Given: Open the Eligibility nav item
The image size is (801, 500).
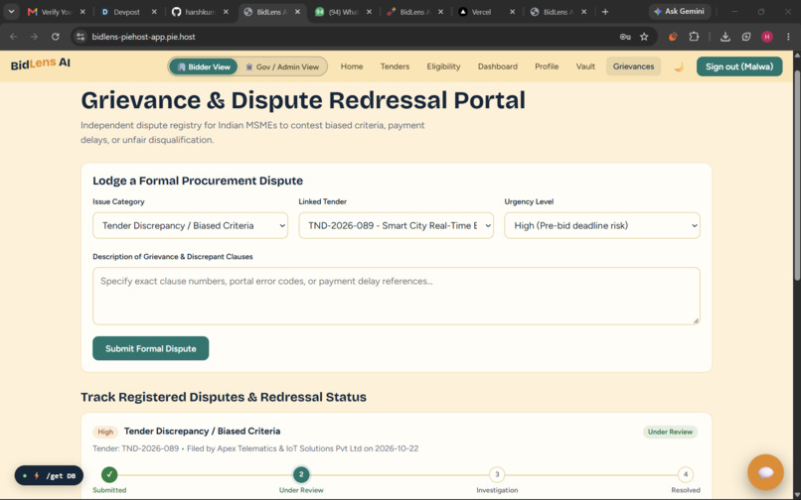Looking at the screenshot, I should click(x=443, y=66).
